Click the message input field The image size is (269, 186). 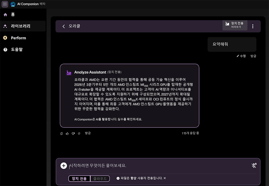point(159,166)
